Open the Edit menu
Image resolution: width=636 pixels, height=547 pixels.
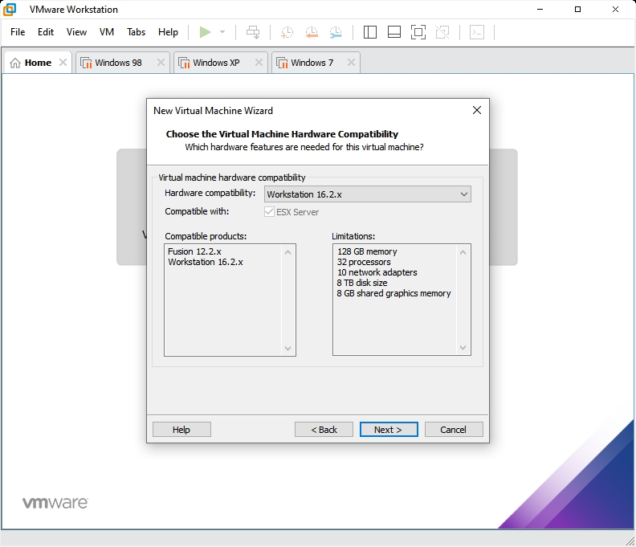click(x=46, y=32)
